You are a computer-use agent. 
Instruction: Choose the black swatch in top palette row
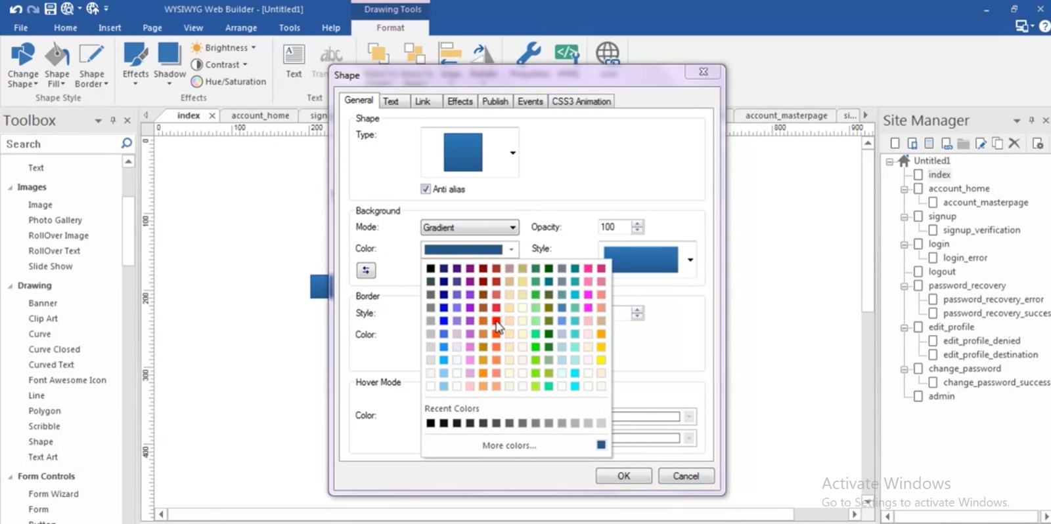(x=430, y=268)
